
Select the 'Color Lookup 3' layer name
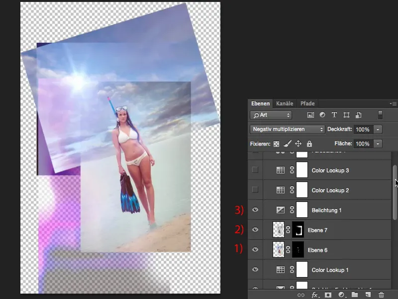coord(330,170)
